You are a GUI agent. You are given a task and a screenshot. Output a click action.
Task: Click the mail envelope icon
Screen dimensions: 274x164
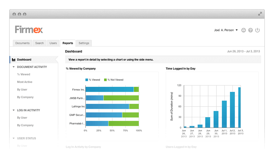pyautogui.click(x=244, y=30)
